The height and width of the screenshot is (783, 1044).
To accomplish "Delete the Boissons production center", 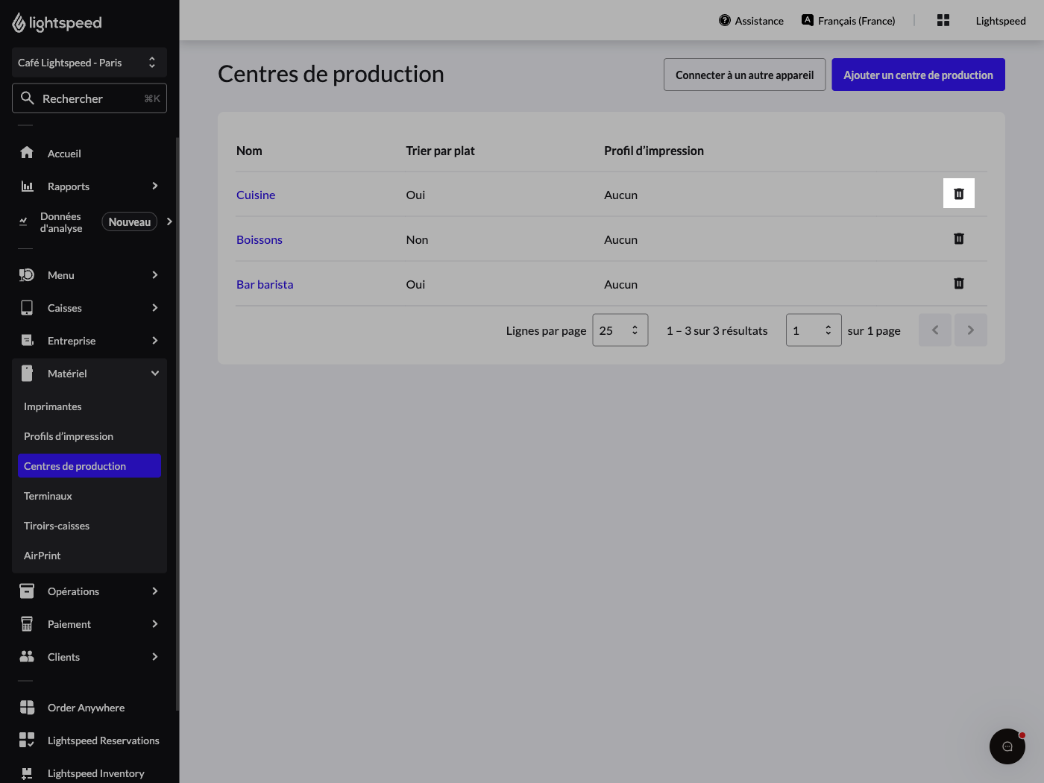I will (959, 239).
